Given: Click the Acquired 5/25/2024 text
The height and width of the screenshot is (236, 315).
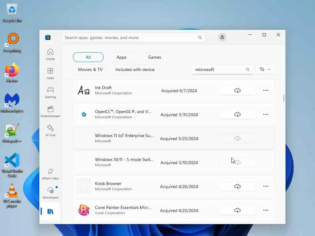Looking at the screenshot, I should 179,139.
